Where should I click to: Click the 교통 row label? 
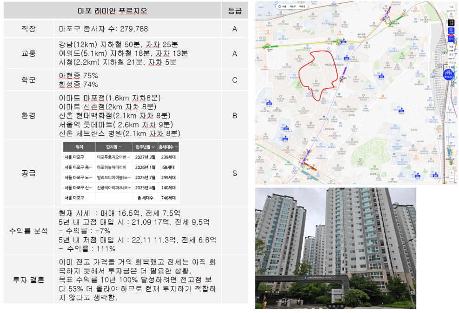(x=28, y=53)
